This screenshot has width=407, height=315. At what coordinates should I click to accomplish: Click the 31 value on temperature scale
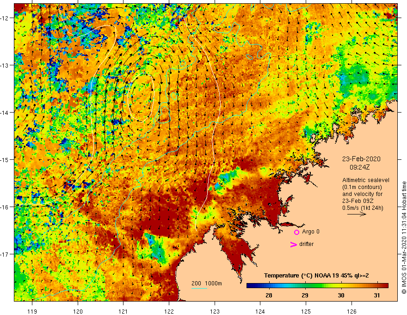(377, 295)
